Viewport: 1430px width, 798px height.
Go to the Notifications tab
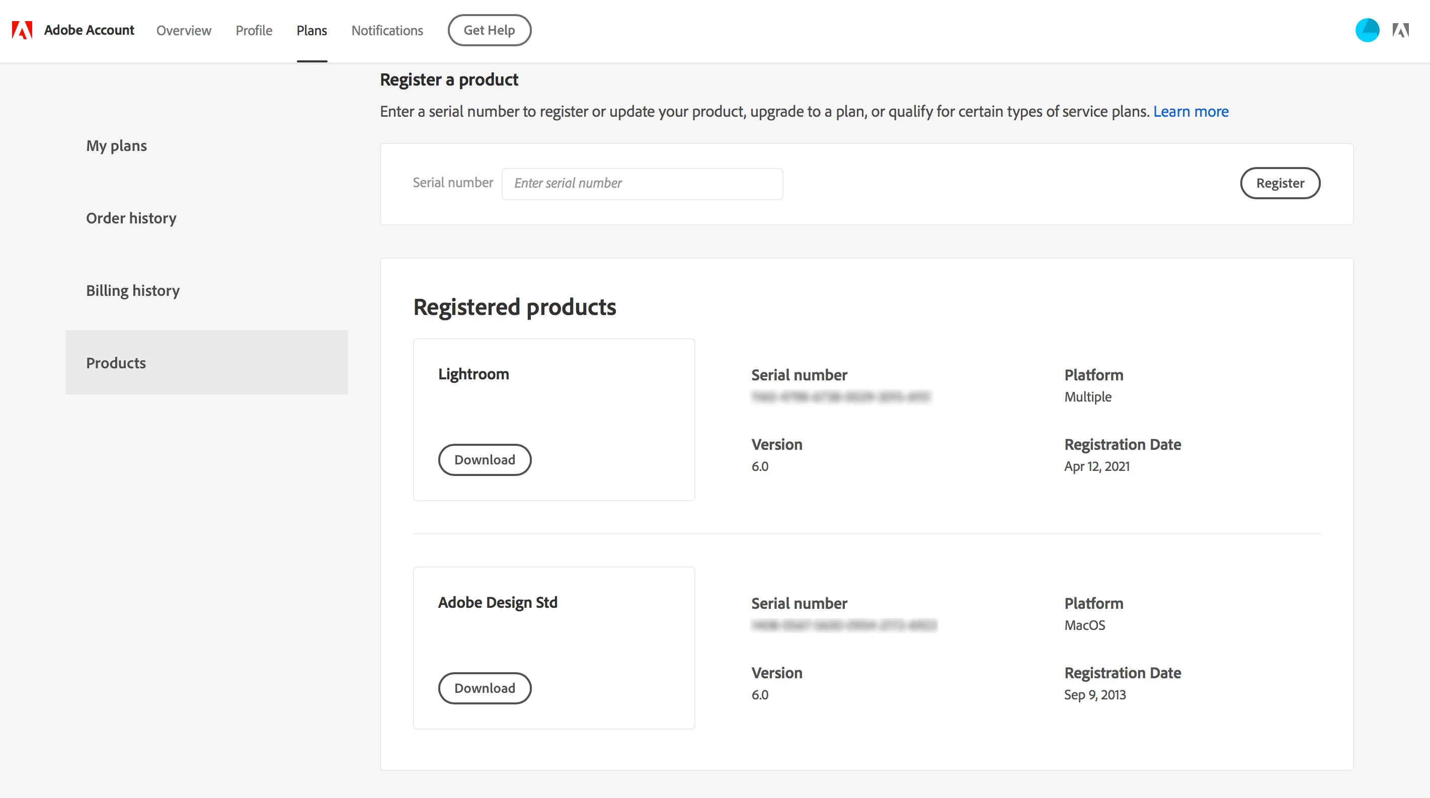[387, 31]
